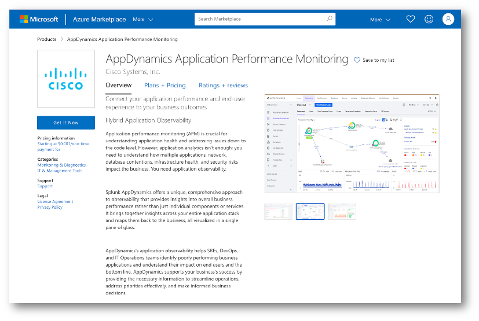Click the Hybrid Application Observability heading
The height and width of the screenshot is (321, 479).
[x=148, y=120]
